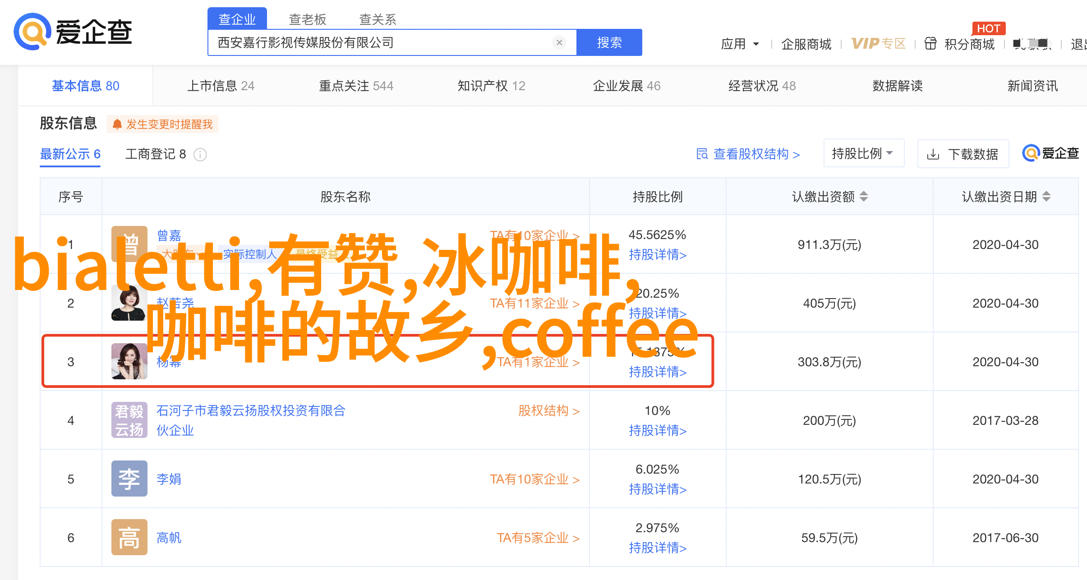1087x580 pixels.
Task: Click the 积分商城 gift icon
Action: tap(930, 43)
